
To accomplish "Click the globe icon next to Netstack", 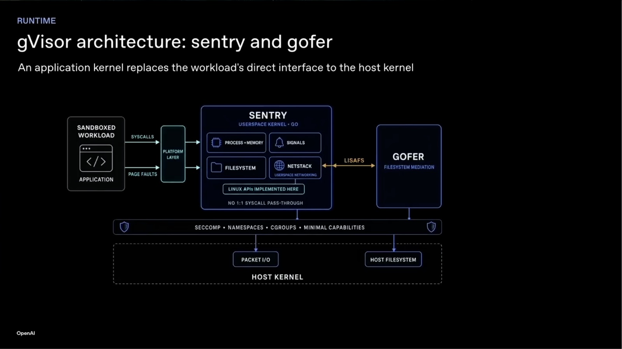I will point(279,166).
